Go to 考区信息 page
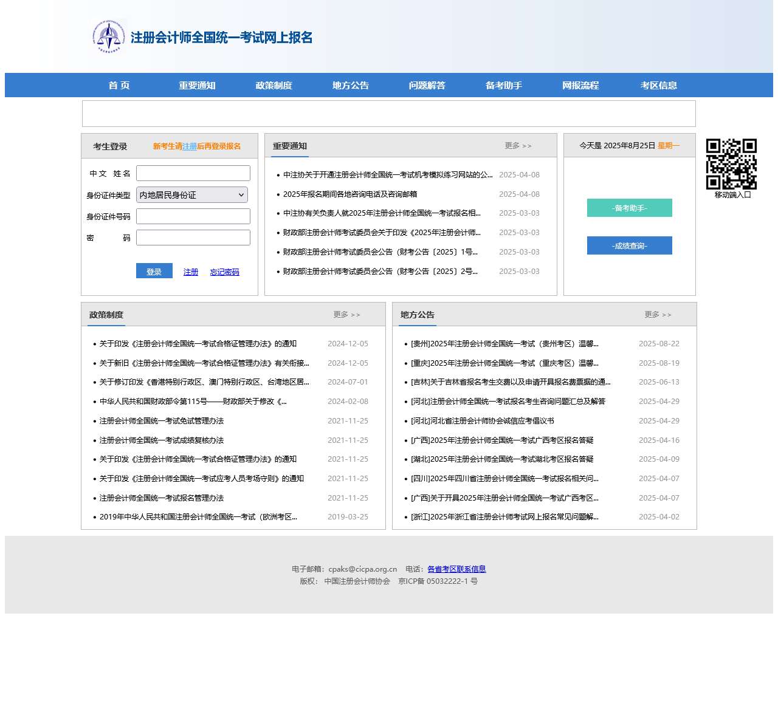 658,85
